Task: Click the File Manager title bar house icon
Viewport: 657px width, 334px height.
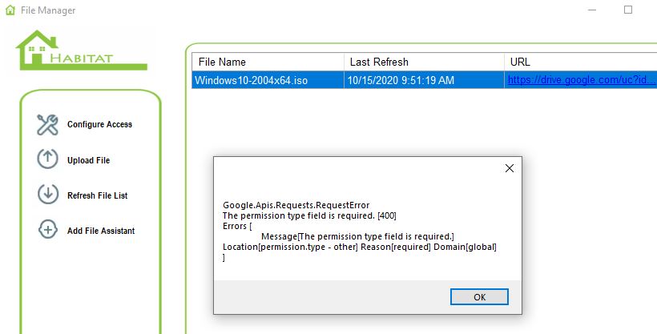Action: (x=10, y=10)
